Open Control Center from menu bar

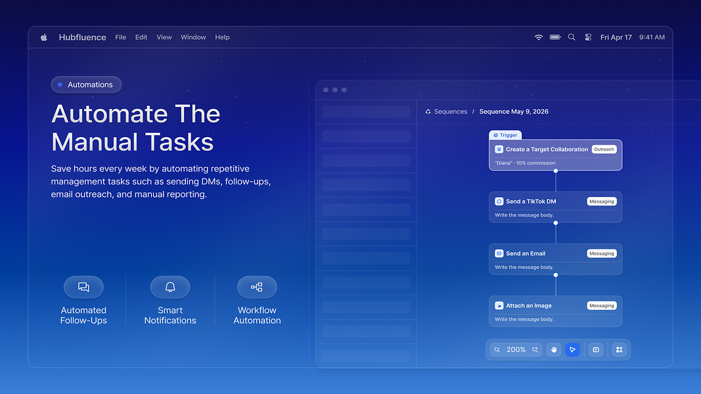tap(589, 37)
